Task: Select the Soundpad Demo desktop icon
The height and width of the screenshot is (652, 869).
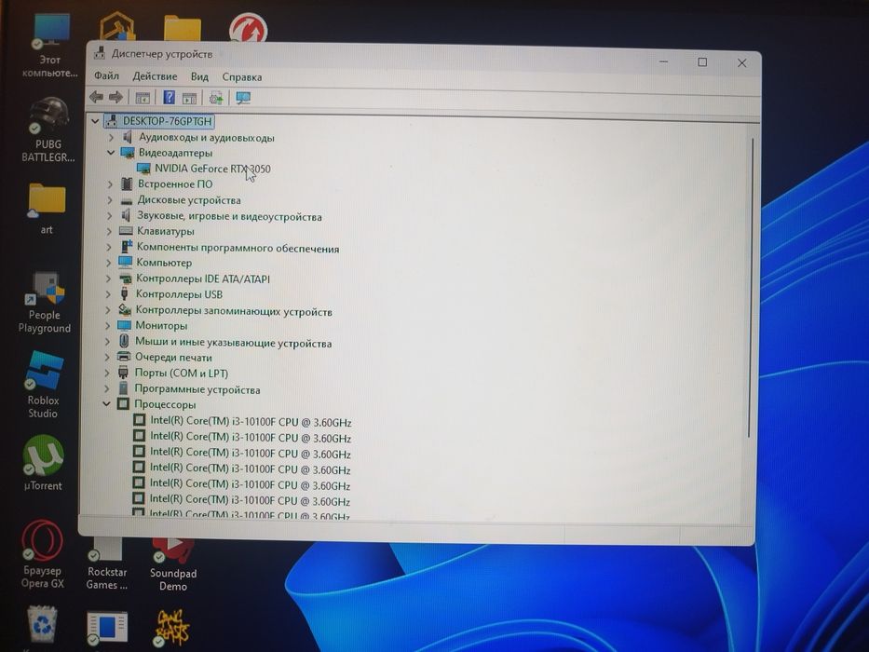Action: point(173,564)
